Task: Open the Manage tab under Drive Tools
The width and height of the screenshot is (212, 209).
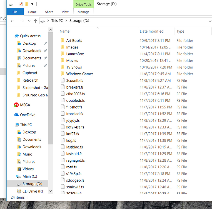Action: 83,12
